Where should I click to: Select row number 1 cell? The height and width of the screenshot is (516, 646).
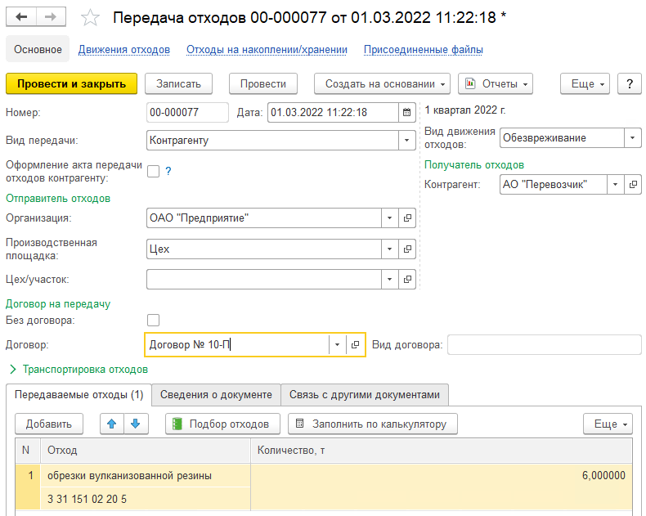pos(28,487)
